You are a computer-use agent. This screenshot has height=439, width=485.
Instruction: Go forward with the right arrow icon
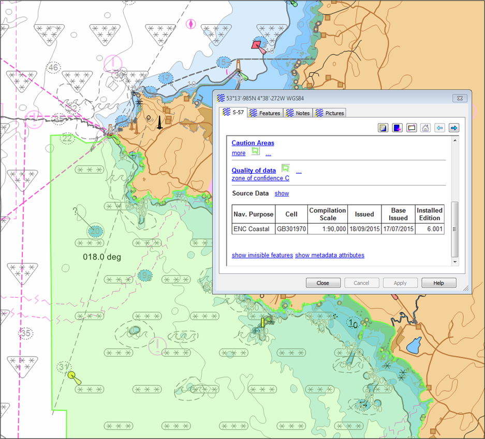pyautogui.click(x=453, y=128)
